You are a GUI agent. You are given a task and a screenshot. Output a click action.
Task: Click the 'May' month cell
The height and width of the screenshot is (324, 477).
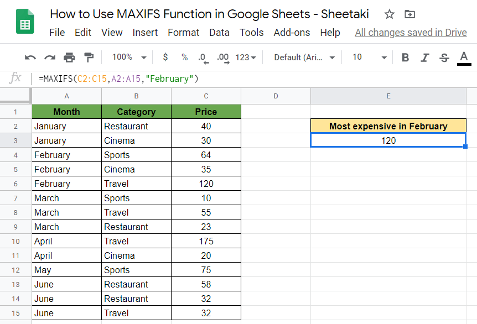[66, 270]
